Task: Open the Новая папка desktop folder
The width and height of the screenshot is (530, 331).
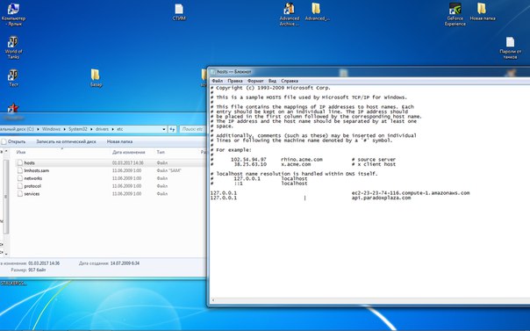Action: click(x=483, y=12)
